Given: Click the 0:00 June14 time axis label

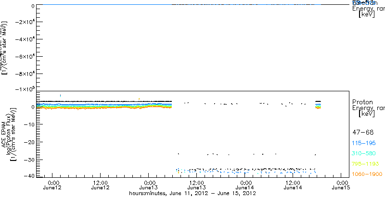Looking at the screenshot, I should [x=244, y=185].
